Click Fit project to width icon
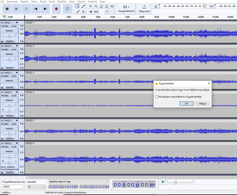This screenshot has width=237, height=195. coord(107,6)
